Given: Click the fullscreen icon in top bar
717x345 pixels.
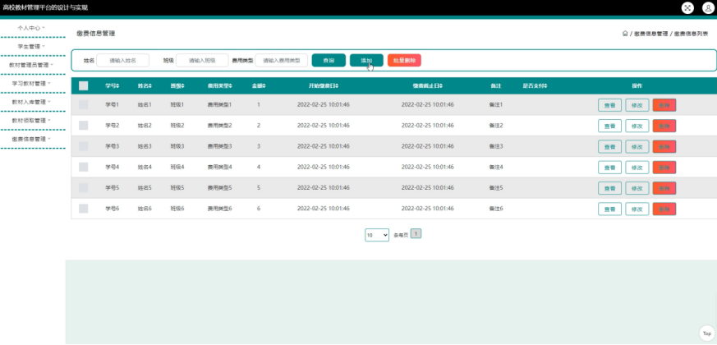Looking at the screenshot, I should [687, 7].
